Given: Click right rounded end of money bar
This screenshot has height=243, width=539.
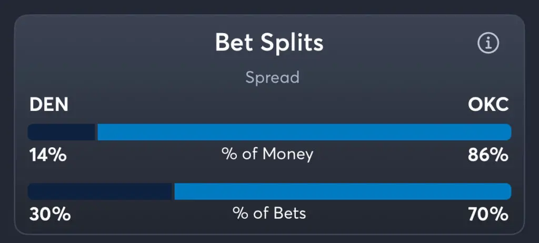Looking at the screenshot, I should pyautogui.click(x=507, y=132).
